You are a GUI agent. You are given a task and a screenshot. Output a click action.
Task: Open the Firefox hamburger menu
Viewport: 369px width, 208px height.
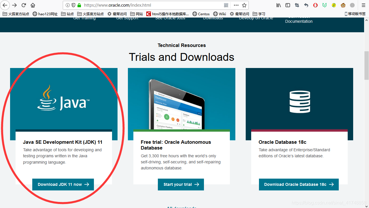pos(363,5)
